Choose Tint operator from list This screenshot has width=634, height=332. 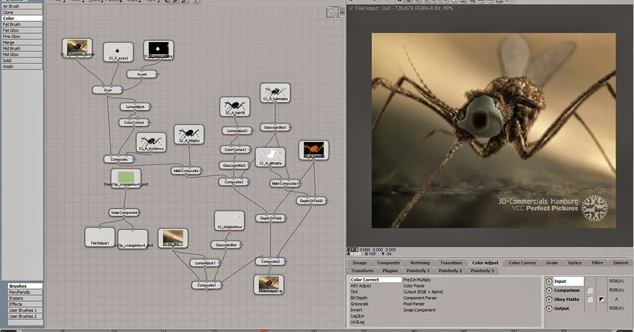coord(354,292)
